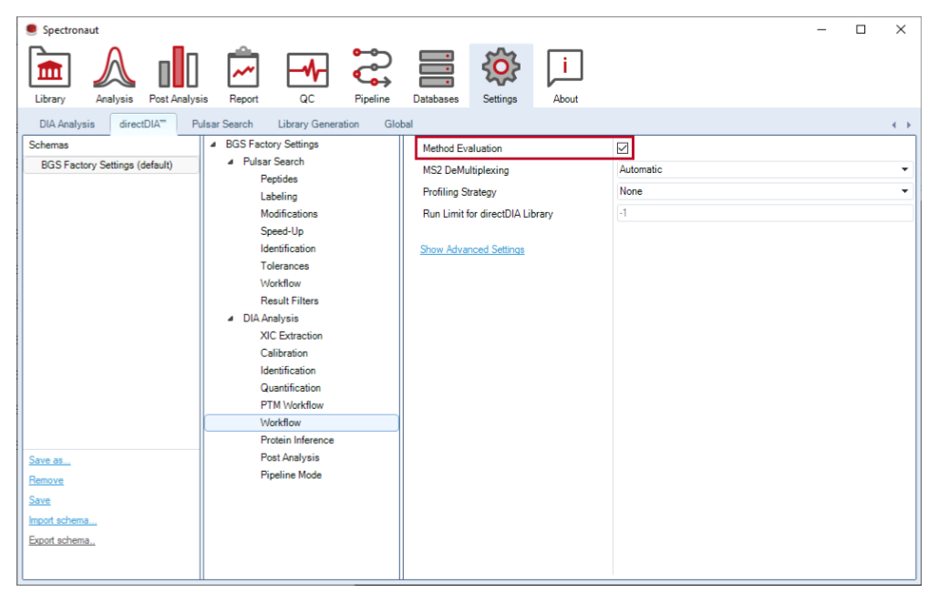This screenshot has height=602, width=938.
Task: Select the Calibration settings node
Action: 284,352
